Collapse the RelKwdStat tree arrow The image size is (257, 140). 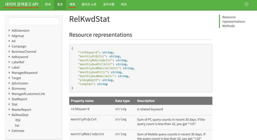pos(9,115)
